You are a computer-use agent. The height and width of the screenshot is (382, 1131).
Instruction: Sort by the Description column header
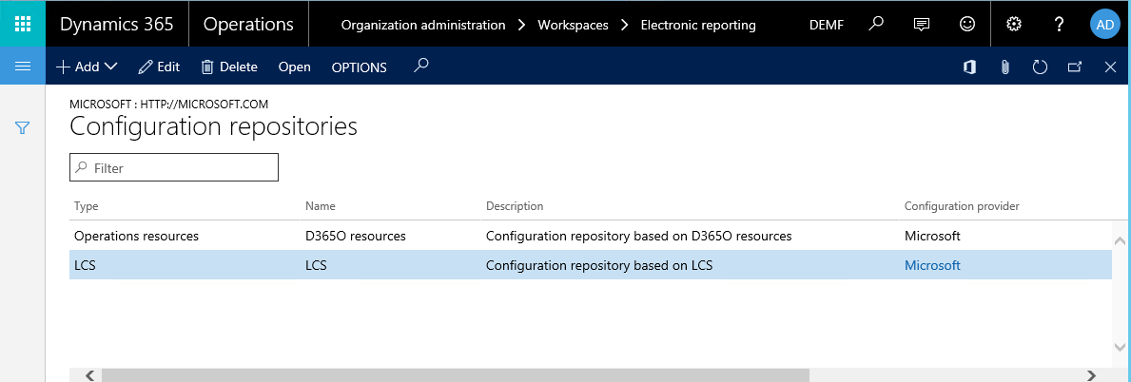point(515,206)
